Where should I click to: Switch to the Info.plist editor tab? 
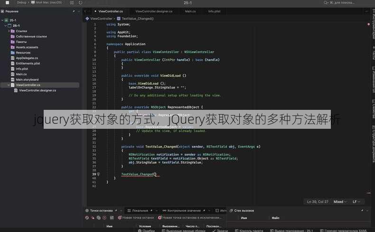[x=214, y=11]
